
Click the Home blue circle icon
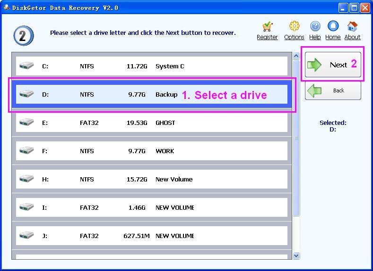click(333, 26)
